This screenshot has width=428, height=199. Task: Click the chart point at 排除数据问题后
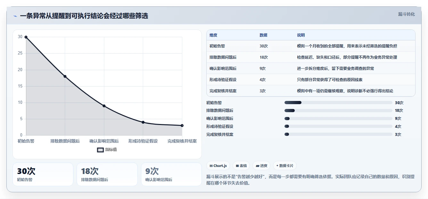(65, 76)
